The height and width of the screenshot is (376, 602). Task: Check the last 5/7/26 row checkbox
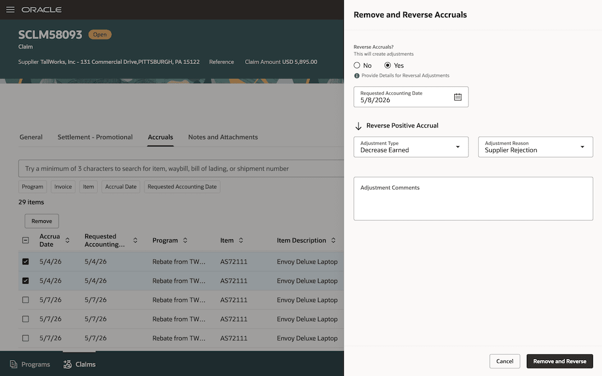click(x=25, y=338)
